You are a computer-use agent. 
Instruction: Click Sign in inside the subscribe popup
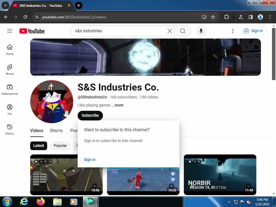[x=89, y=160]
